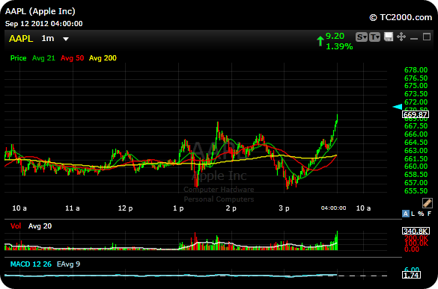Viewport: 438px width, 289px height.
Task: Click the 655.50 price scale label
Action: click(416, 191)
